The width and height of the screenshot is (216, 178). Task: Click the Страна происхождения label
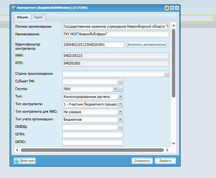34,74
